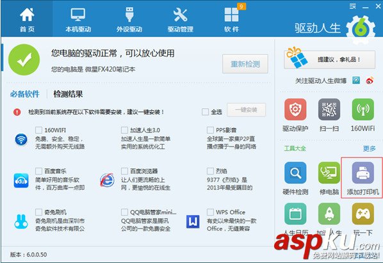Select the 检测结果 sub-tab
383x263 pixels.
(x=68, y=94)
